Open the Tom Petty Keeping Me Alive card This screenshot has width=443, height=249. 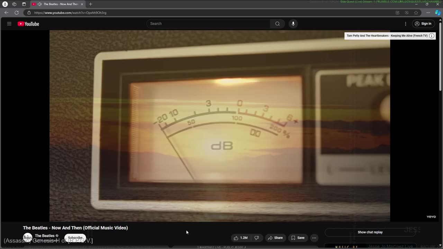(387, 36)
